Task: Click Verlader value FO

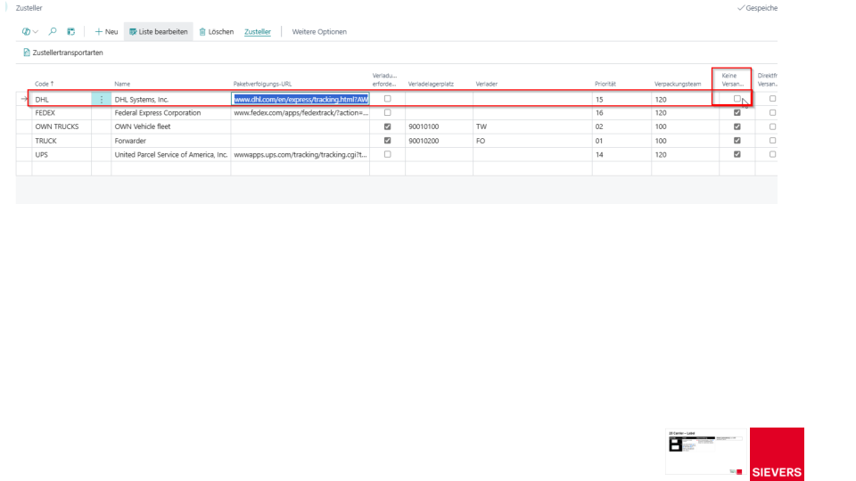Action: (481, 141)
